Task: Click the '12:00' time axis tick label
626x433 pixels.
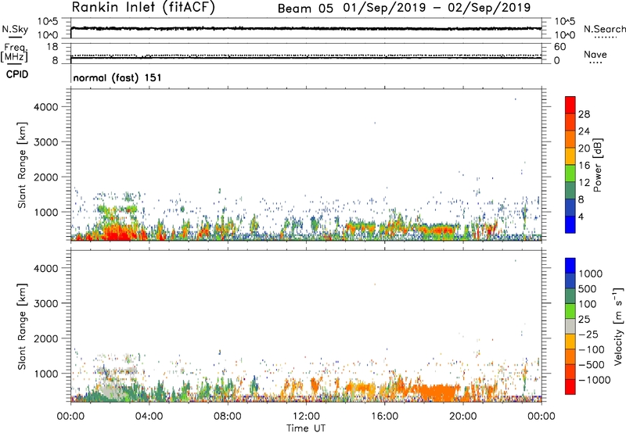Action: (x=306, y=417)
